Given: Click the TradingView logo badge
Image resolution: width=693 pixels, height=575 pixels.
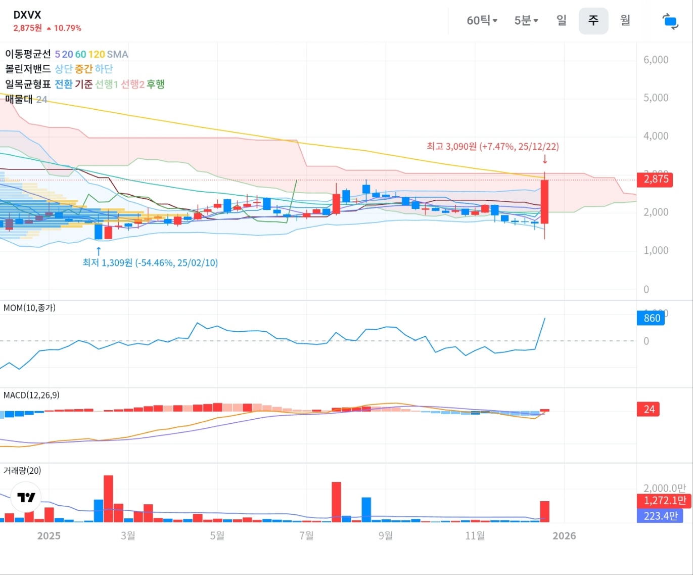Looking at the screenshot, I should pos(26,497).
